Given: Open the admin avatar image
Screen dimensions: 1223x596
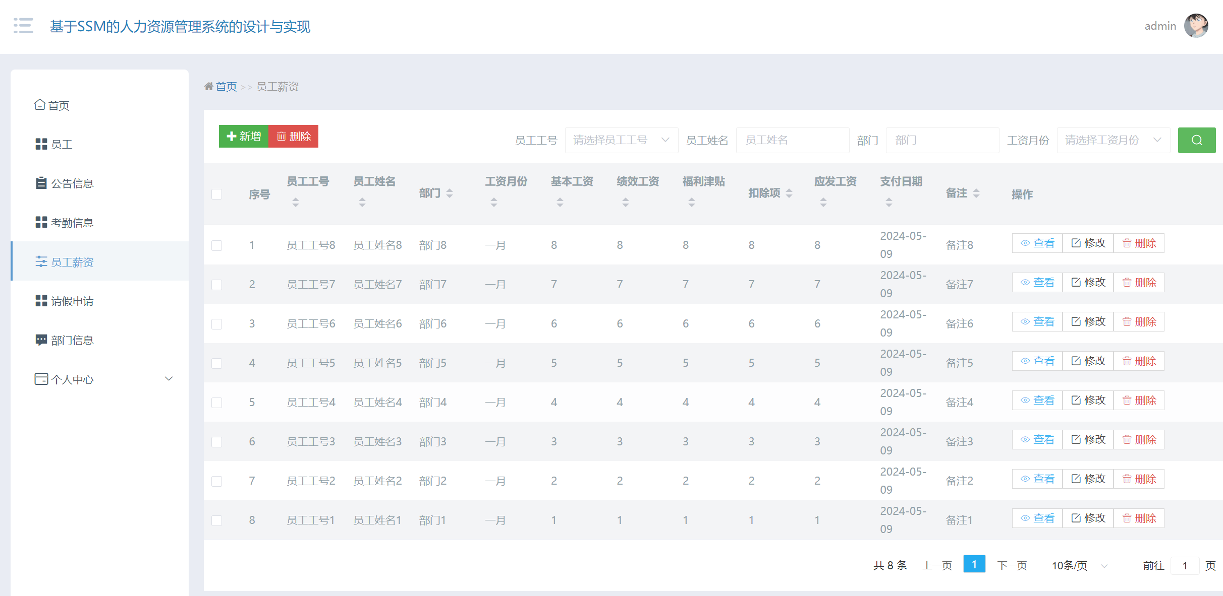Looking at the screenshot, I should pyautogui.click(x=1196, y=26).
